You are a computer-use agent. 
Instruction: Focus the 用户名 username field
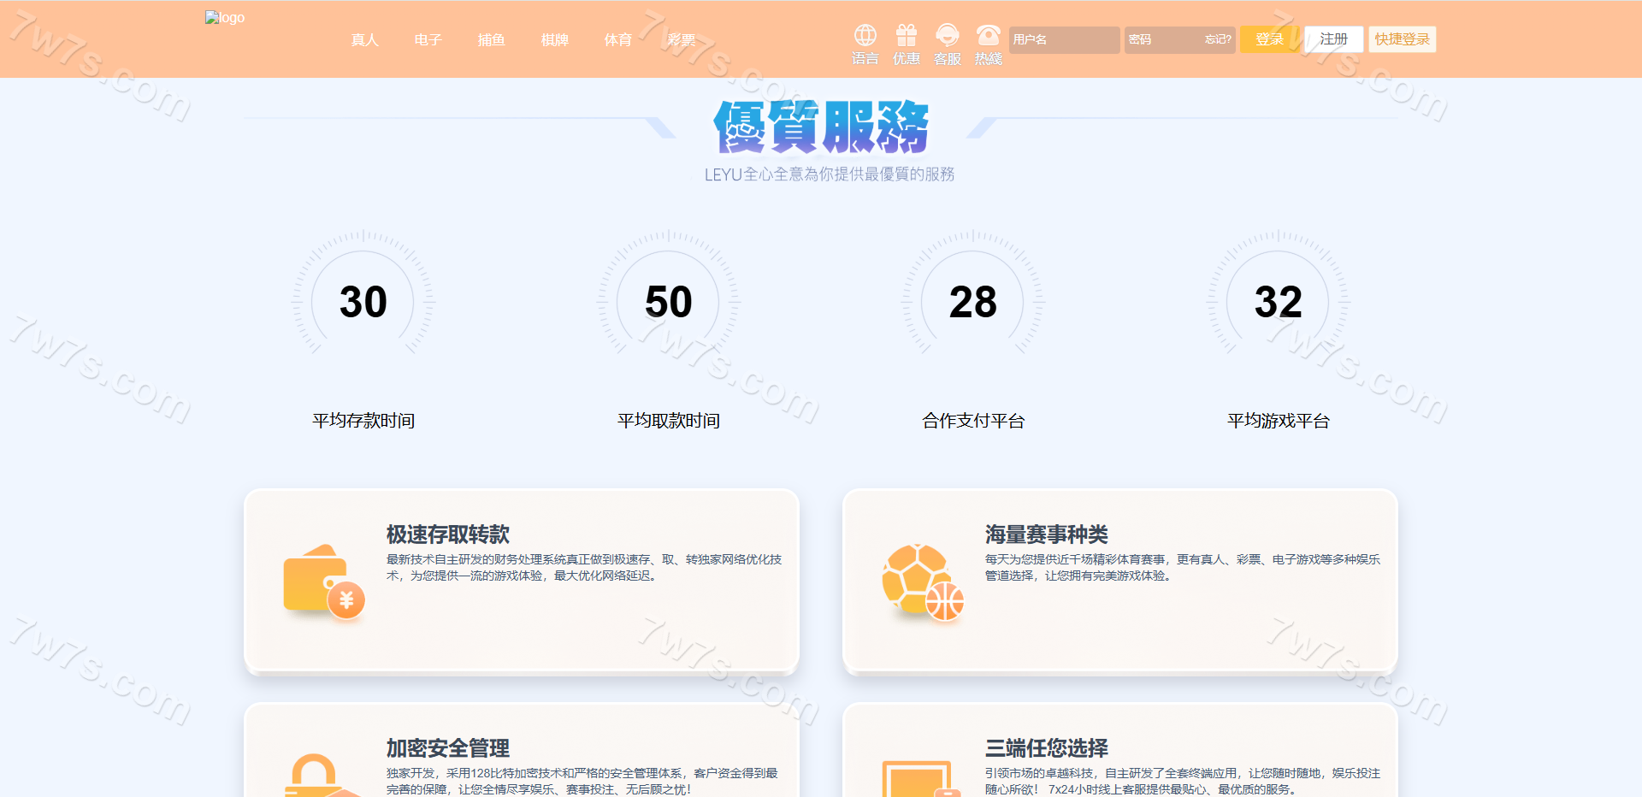(1063, 39)
